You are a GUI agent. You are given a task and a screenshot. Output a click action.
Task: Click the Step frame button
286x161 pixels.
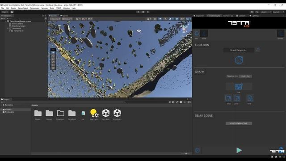pyautogui.click(x=148, y=12)
